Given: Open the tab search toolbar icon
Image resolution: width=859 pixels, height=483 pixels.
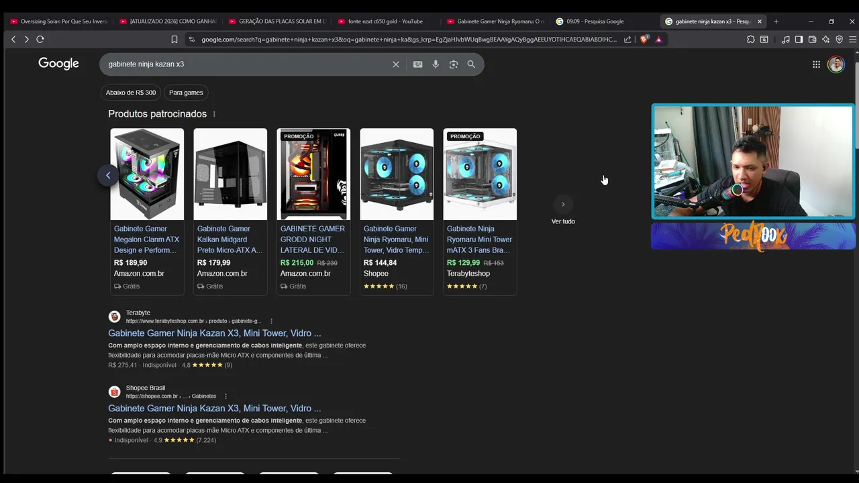Looking at the screenshot, I should [764, 40].
